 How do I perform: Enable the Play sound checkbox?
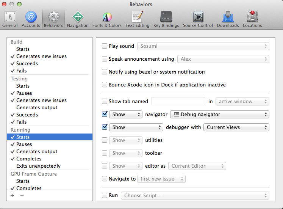(105, 46)
